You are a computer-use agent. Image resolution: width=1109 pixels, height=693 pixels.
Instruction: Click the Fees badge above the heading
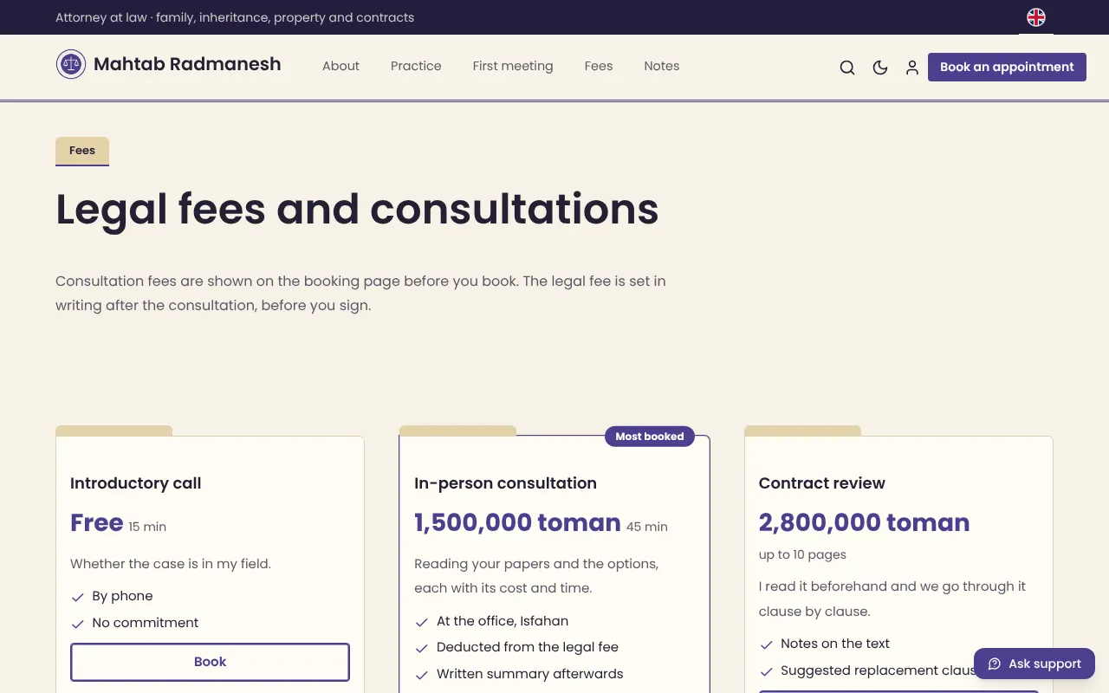[82, 151]
